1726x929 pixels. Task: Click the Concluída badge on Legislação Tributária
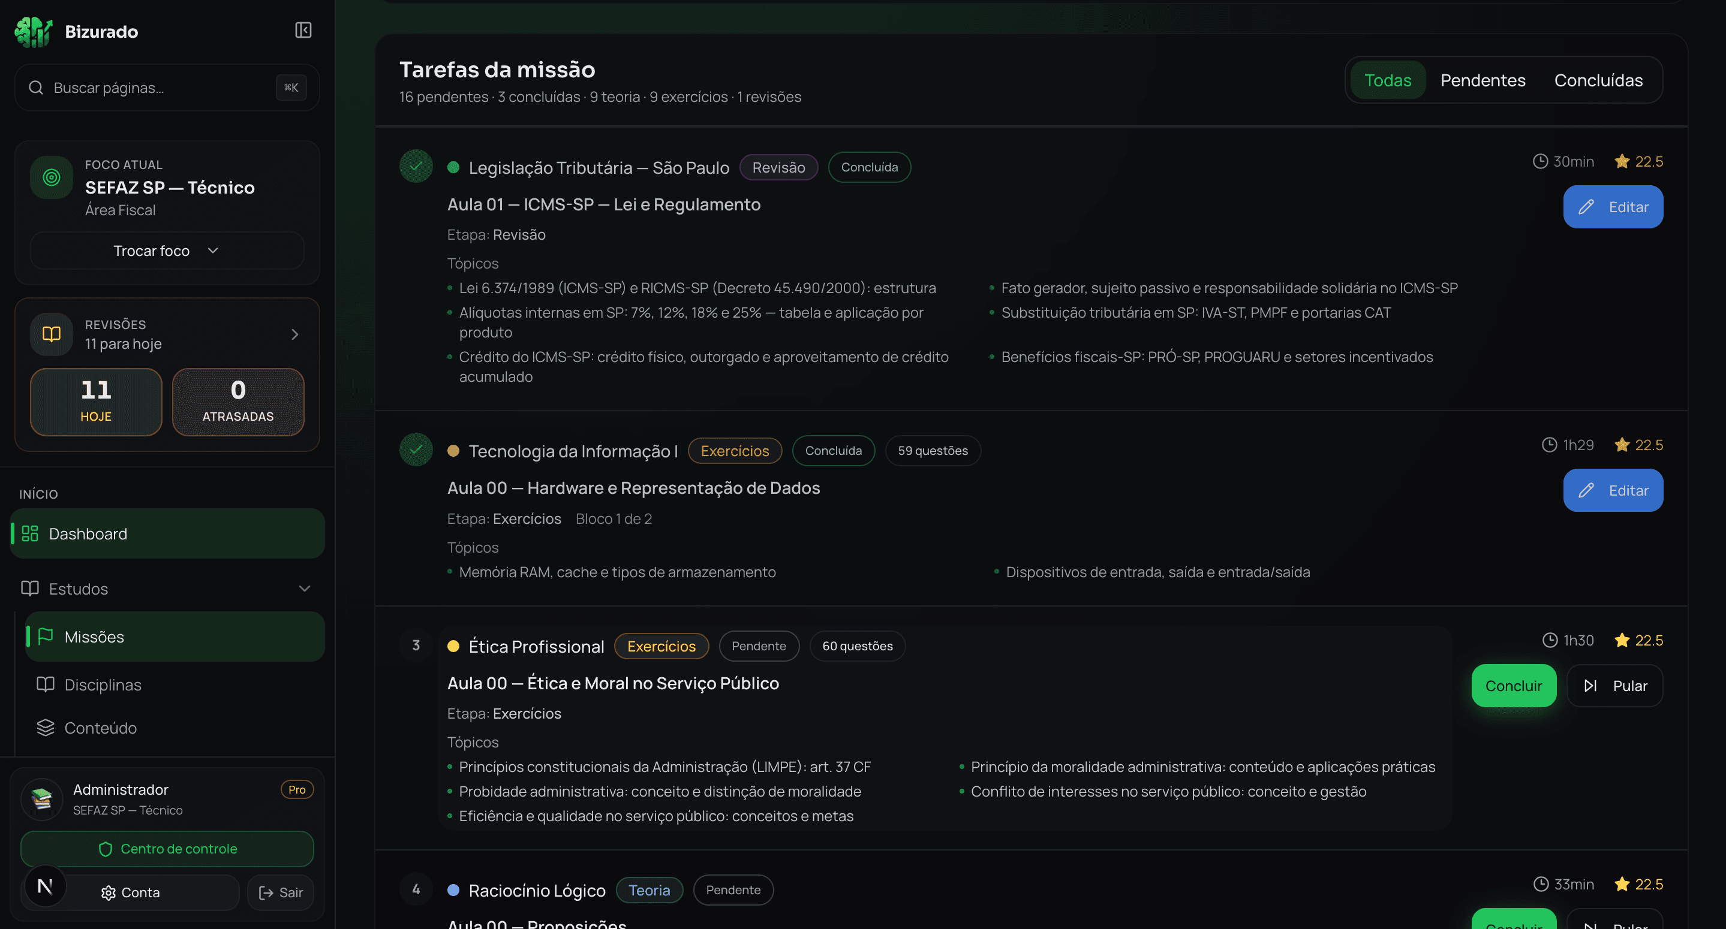point(869,167)
